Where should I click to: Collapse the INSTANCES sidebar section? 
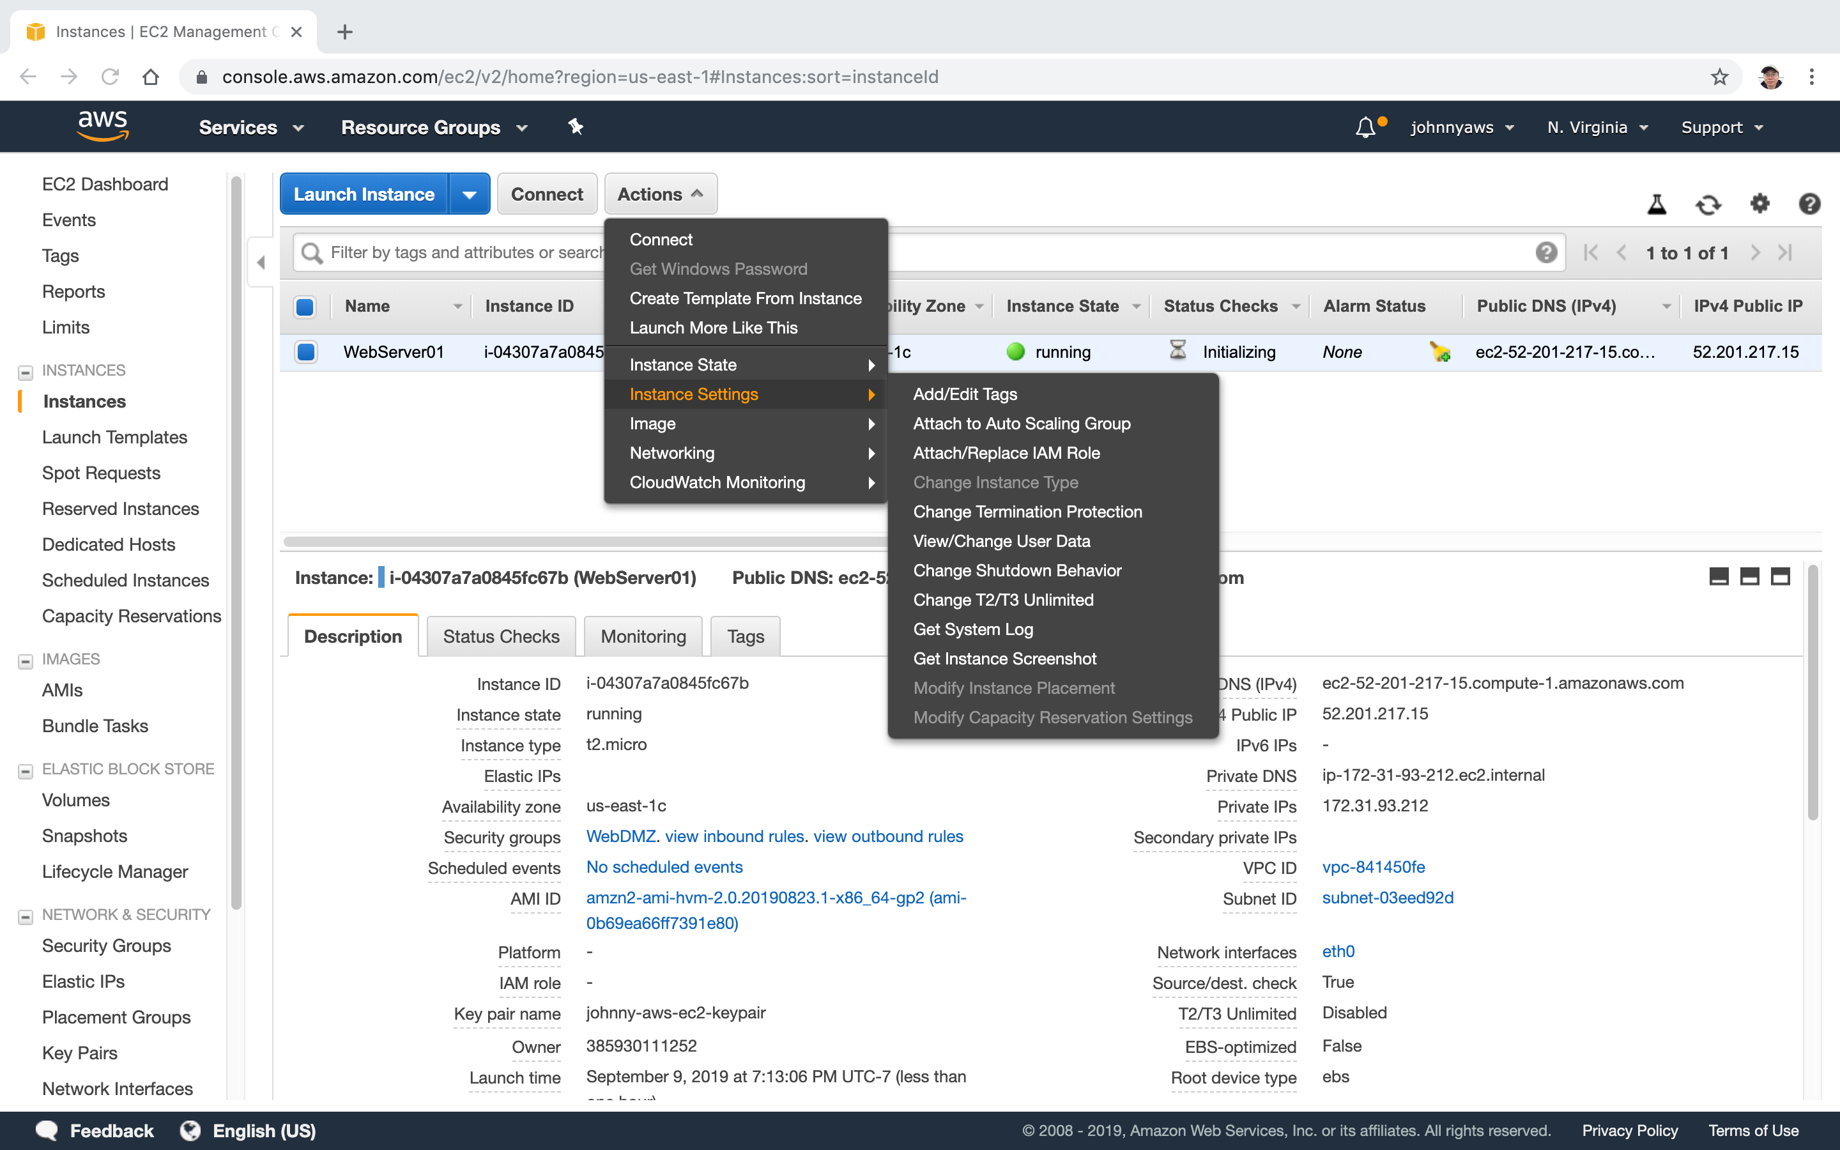pyautogui.click(x=25, y=372)
